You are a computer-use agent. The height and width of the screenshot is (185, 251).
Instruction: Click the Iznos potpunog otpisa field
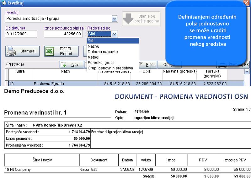63,34
